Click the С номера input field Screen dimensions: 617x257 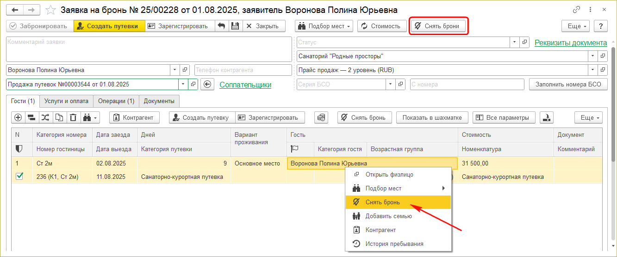click(467, 85)
